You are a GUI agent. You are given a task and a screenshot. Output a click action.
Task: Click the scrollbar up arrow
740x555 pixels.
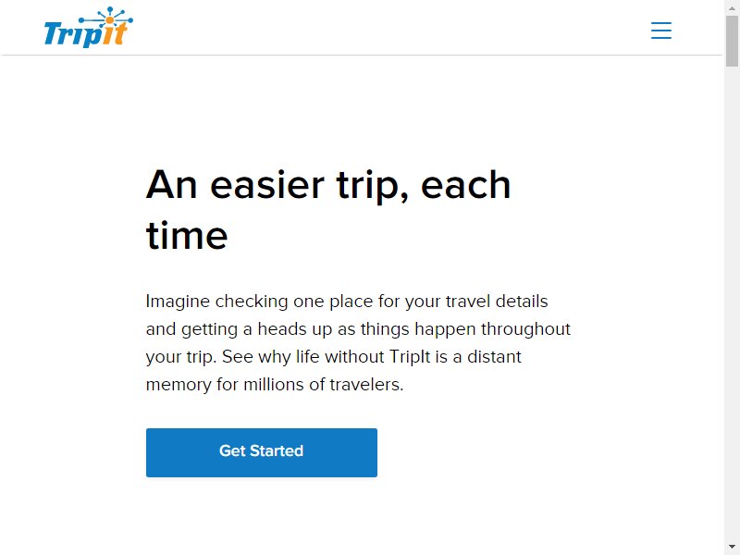(x=732, y=7)
